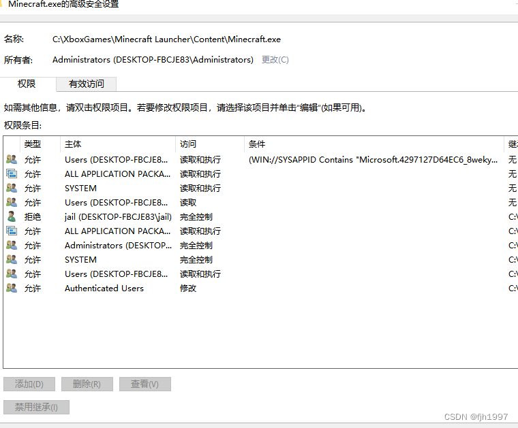Click the 读取 access cell of Users row
Viewport: 518px width, 428px height.
188,203
